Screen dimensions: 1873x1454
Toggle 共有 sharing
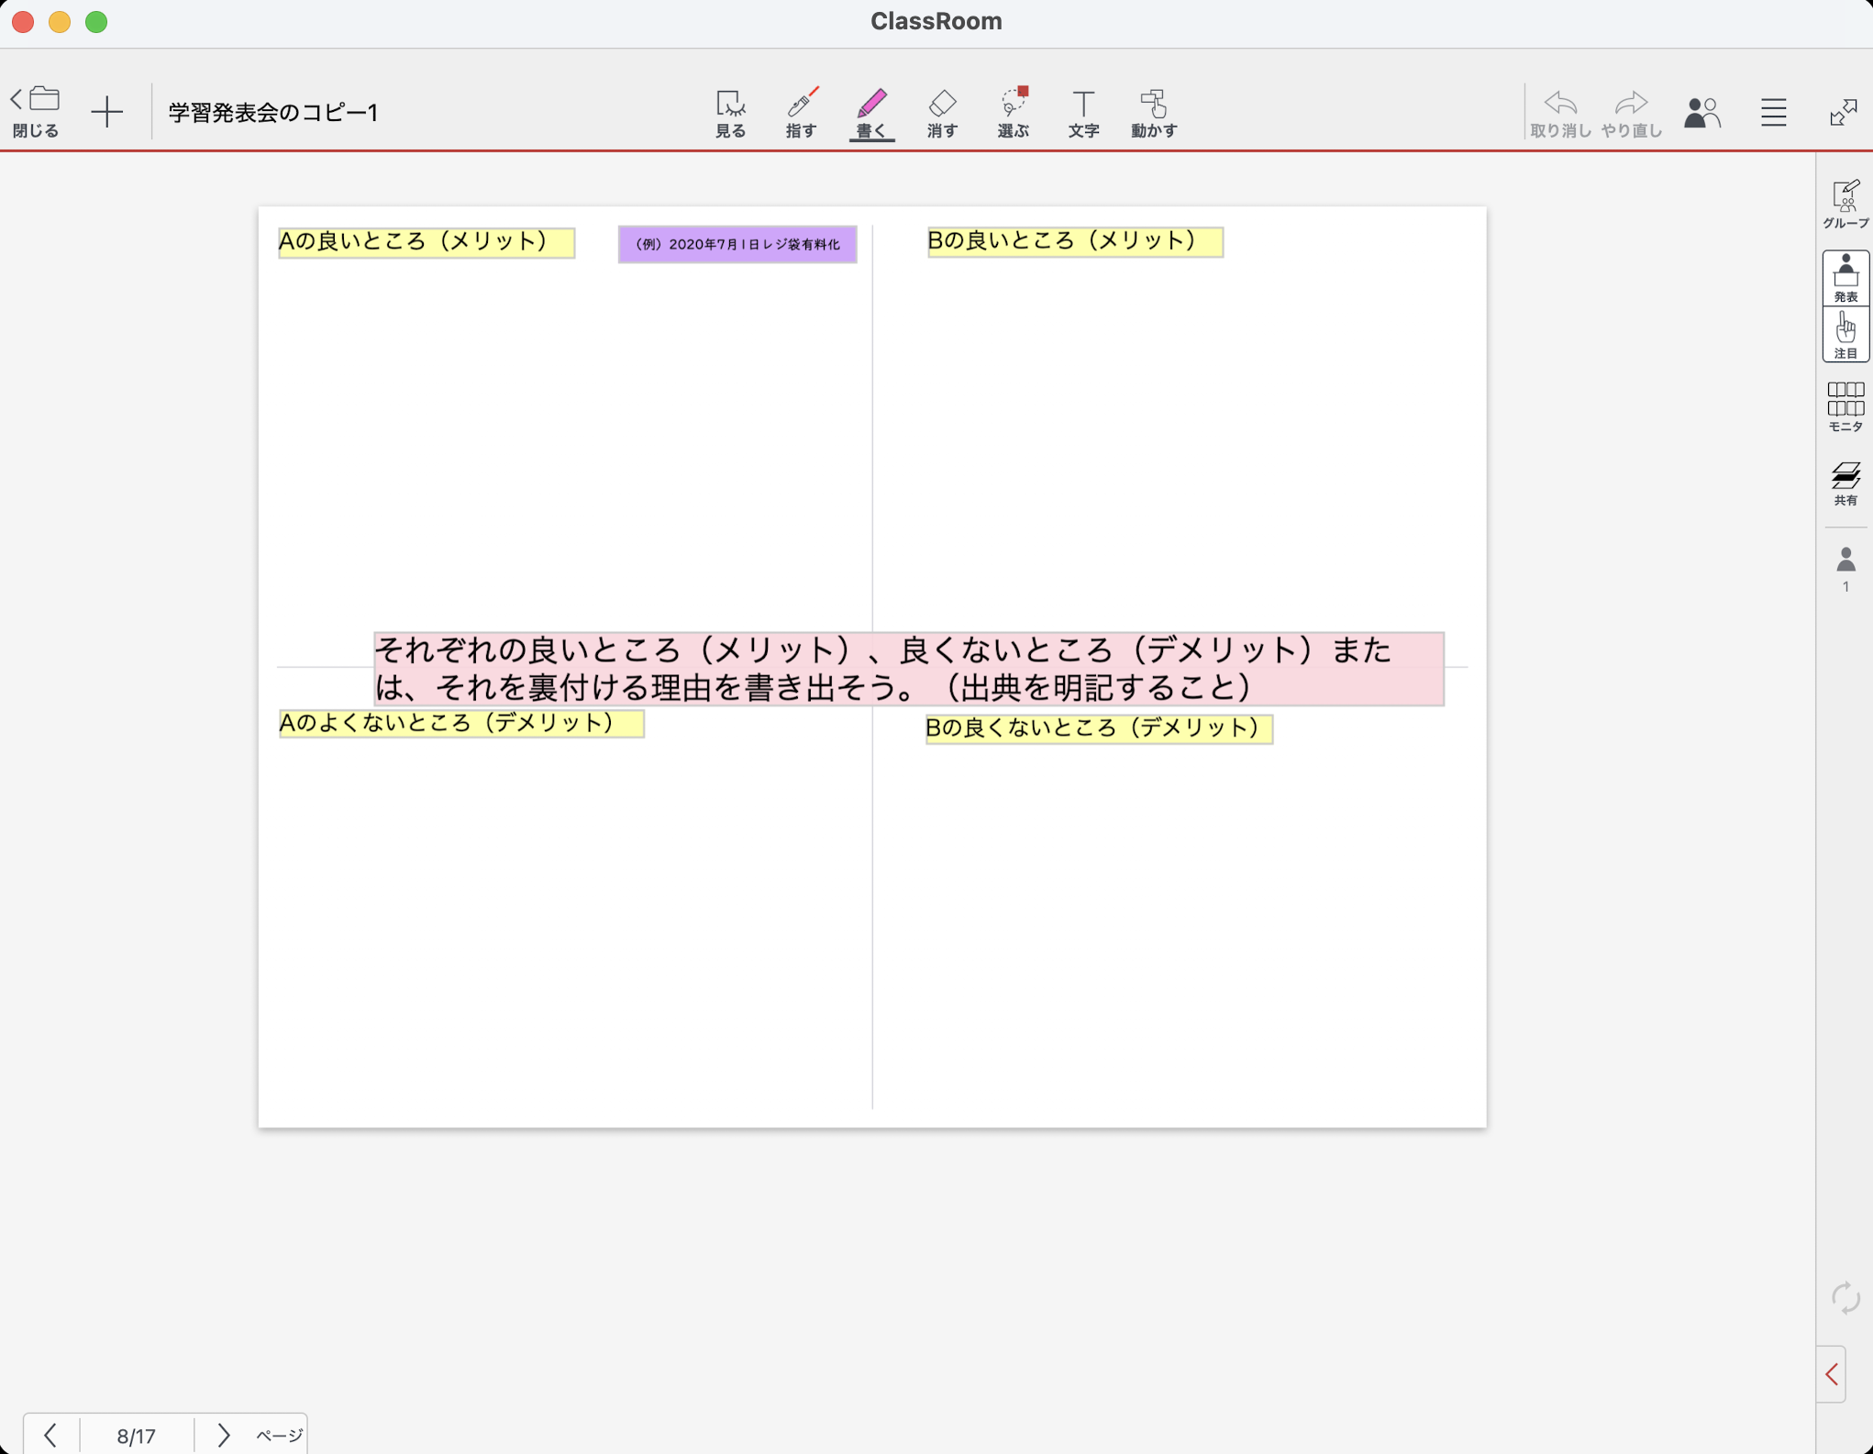1845,483
